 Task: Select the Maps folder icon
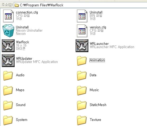pyautogui.click(x=8, y=90)
